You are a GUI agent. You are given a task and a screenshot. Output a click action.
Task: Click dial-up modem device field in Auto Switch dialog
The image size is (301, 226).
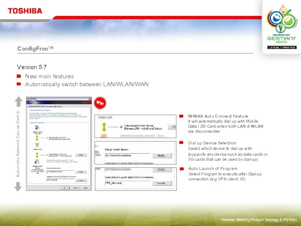(x=61, y=172)
